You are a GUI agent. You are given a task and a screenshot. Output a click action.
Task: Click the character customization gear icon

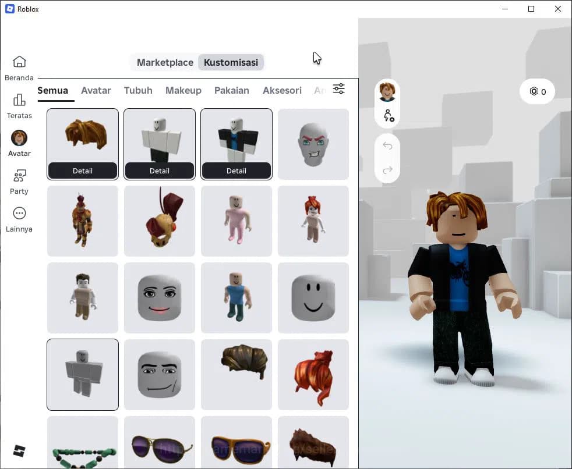[387, 116]
